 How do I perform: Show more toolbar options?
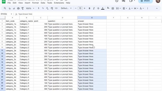[148, 8]
